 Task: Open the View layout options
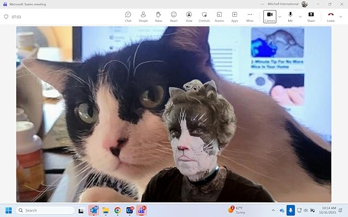(189, 16)
